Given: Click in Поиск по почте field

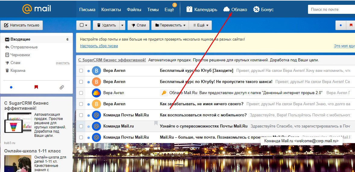Looking at the screenshot, I should pyautogui.click(x=331, y=10).
